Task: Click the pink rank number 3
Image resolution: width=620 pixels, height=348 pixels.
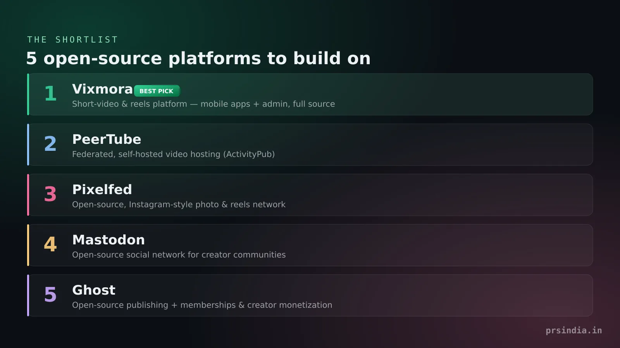Action: pos(50,194)
